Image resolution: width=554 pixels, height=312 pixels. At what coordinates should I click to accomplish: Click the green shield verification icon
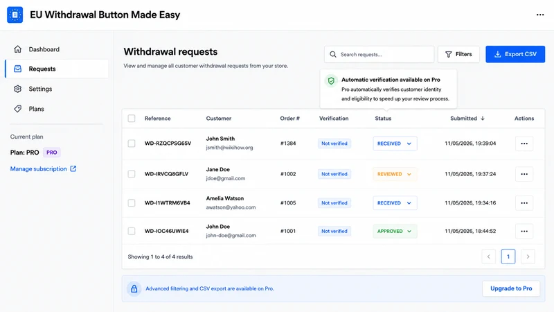[331, 81]
